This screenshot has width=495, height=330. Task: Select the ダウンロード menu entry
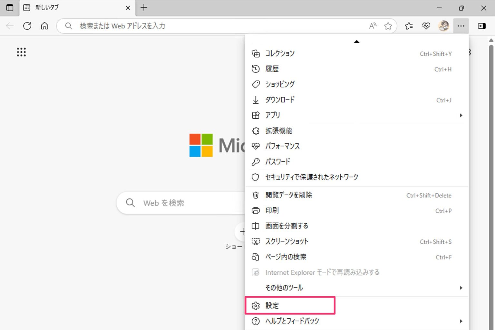pos(280,100)
